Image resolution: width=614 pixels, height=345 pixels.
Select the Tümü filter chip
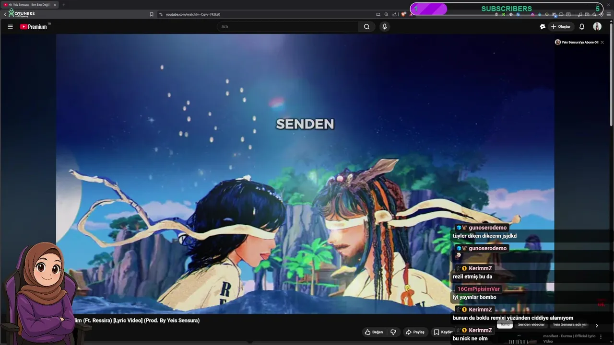(505, 324)
